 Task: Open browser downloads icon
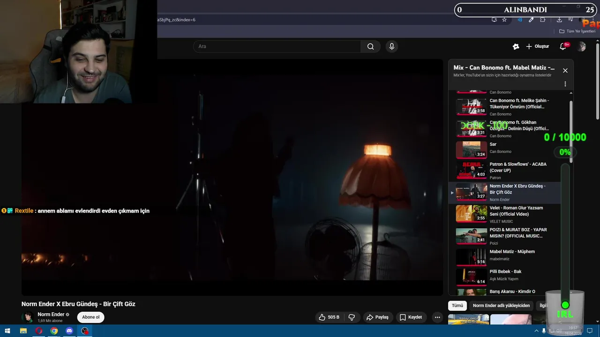coord(559,20)
